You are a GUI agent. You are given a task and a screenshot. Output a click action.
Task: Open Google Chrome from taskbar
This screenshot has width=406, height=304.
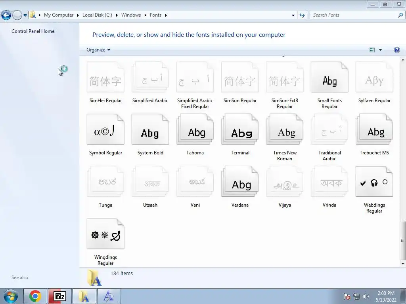point(35,296)
